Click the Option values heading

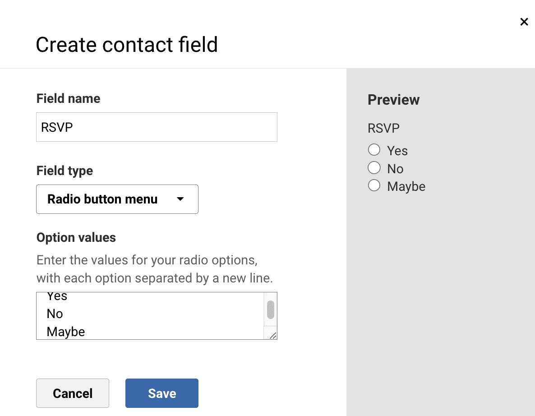tap(76, 237)
